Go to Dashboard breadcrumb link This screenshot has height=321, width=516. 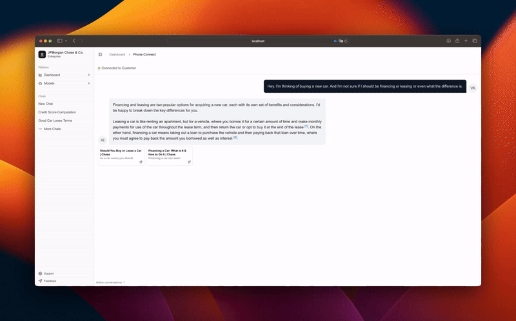[x=117, y=55]
